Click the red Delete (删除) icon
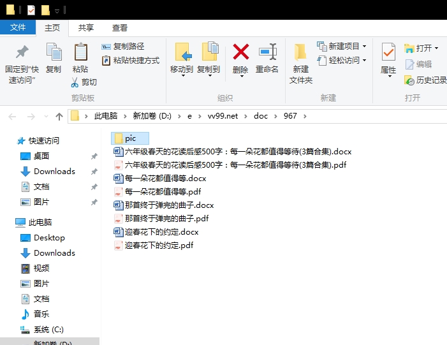 tap(241, 52)
